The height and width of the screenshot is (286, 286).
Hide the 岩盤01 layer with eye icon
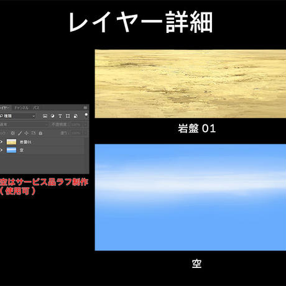[1, 142]
